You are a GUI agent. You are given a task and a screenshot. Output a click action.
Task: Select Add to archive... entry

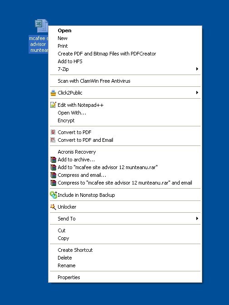tap(125, 160)
